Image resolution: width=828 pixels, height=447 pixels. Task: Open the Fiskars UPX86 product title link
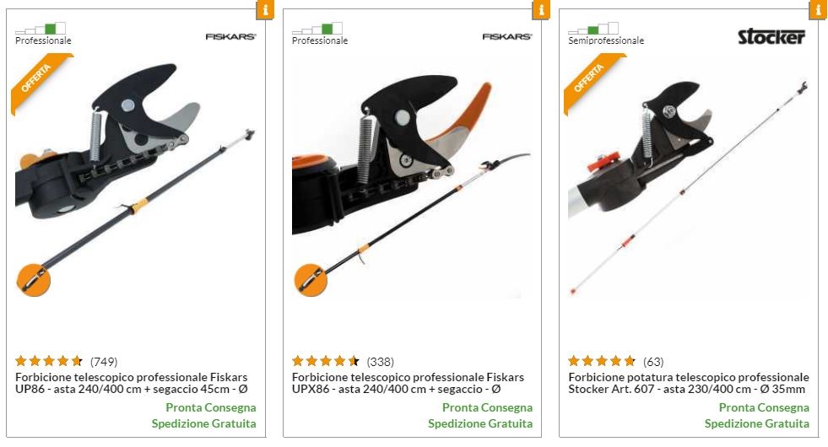point(408,383)
